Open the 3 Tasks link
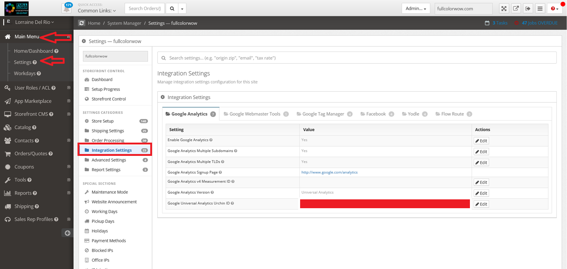 point(500,23)
